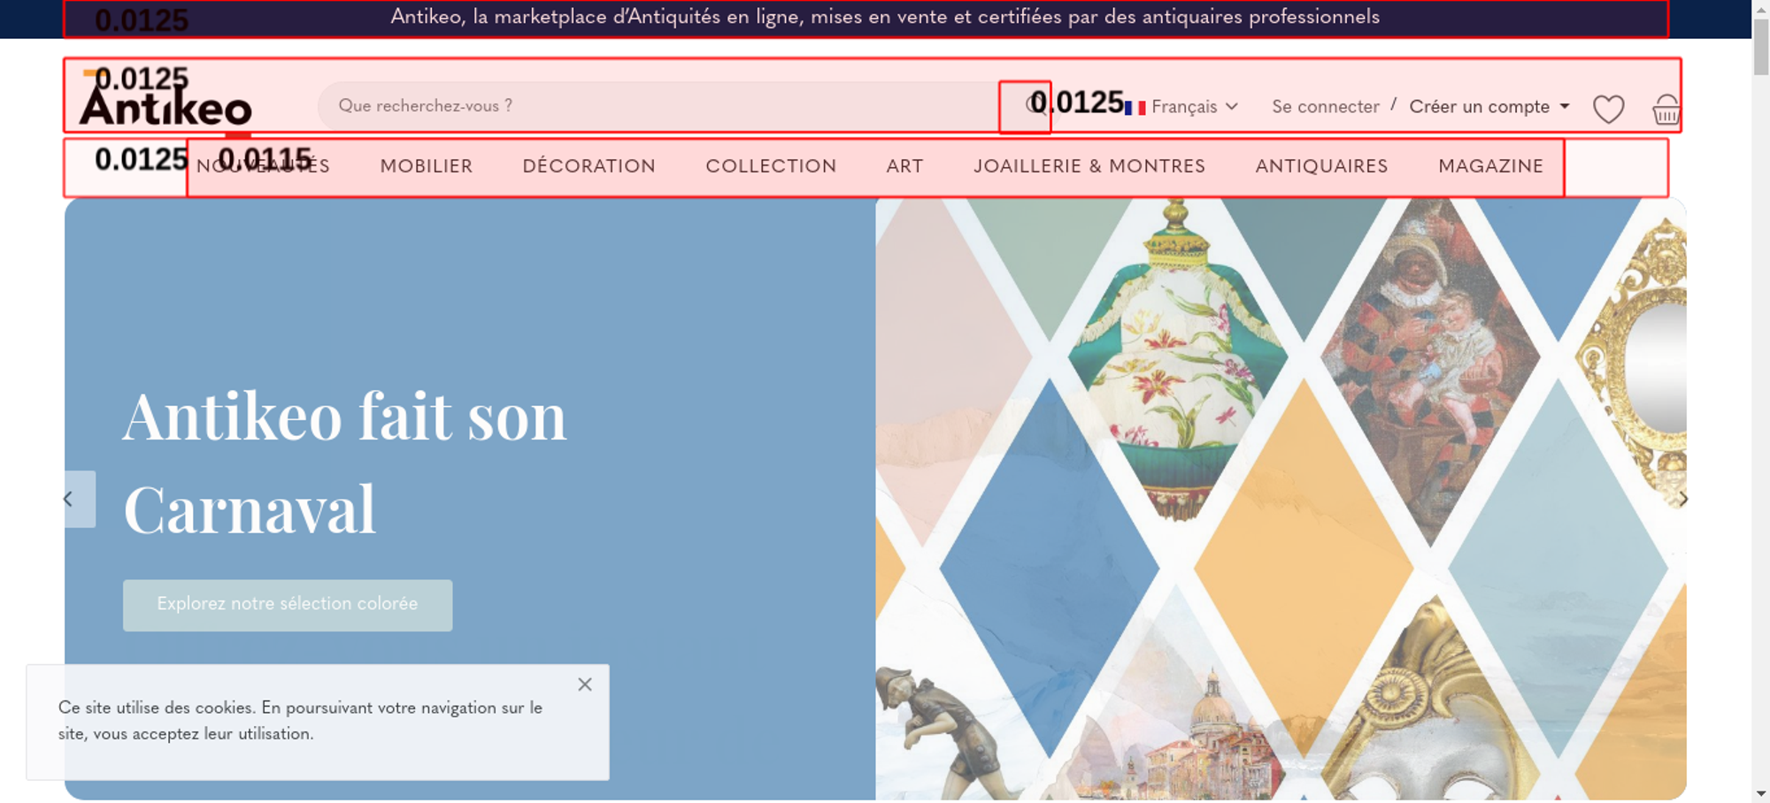This screenshot has width=1770, height=803.
Task: Open the COLLECTION menu
Action: click(x=771, y=166)
